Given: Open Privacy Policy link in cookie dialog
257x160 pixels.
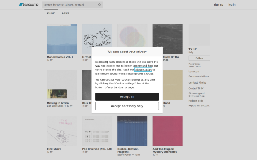Looking at the screenshot, I should pyautogui.click(x=143, y=70).
